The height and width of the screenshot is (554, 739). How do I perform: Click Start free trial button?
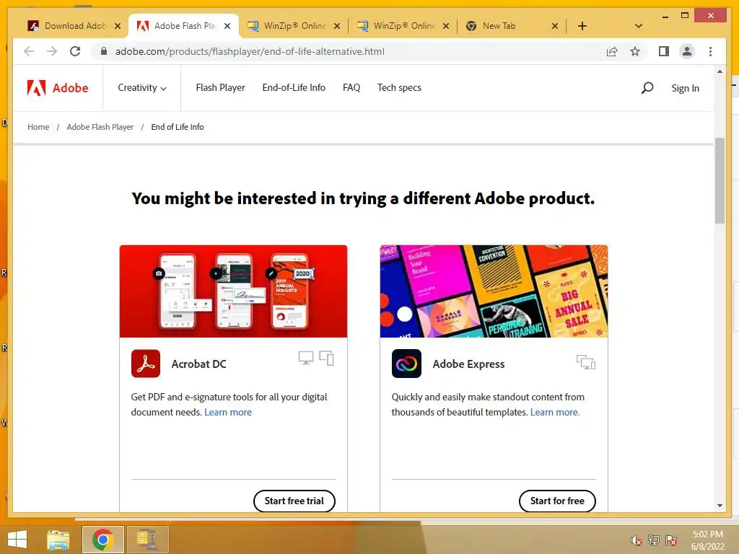coord(294,501)
